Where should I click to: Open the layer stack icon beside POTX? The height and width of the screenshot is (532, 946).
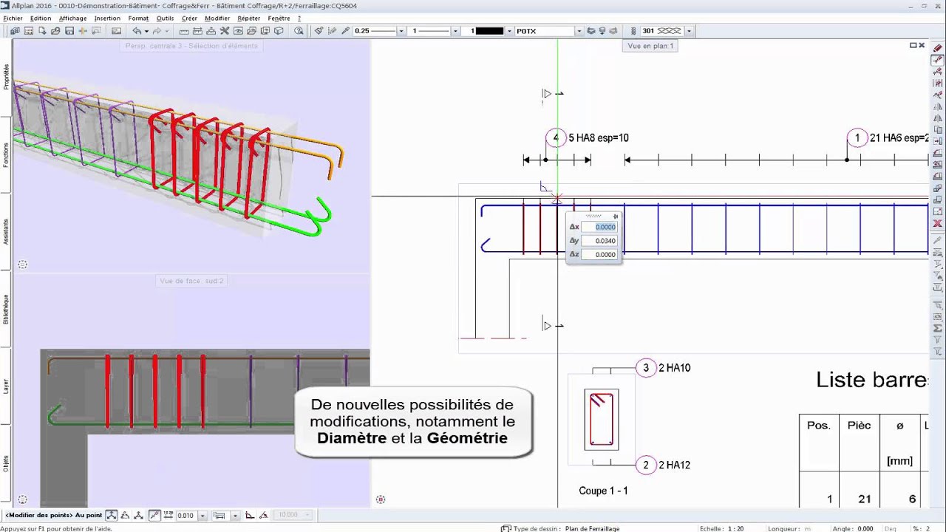click(x=591, y=31)
